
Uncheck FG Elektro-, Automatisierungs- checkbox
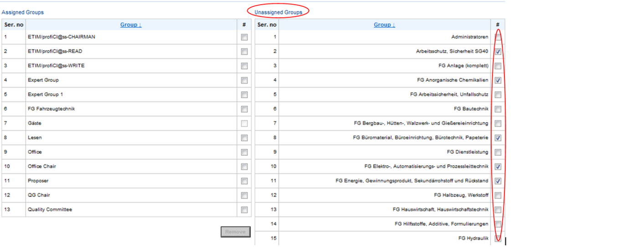[x=498, y=167]
